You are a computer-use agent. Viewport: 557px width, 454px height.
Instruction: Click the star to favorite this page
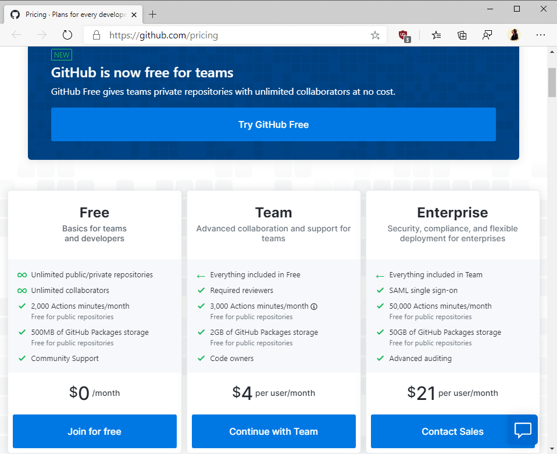point(375,35)
